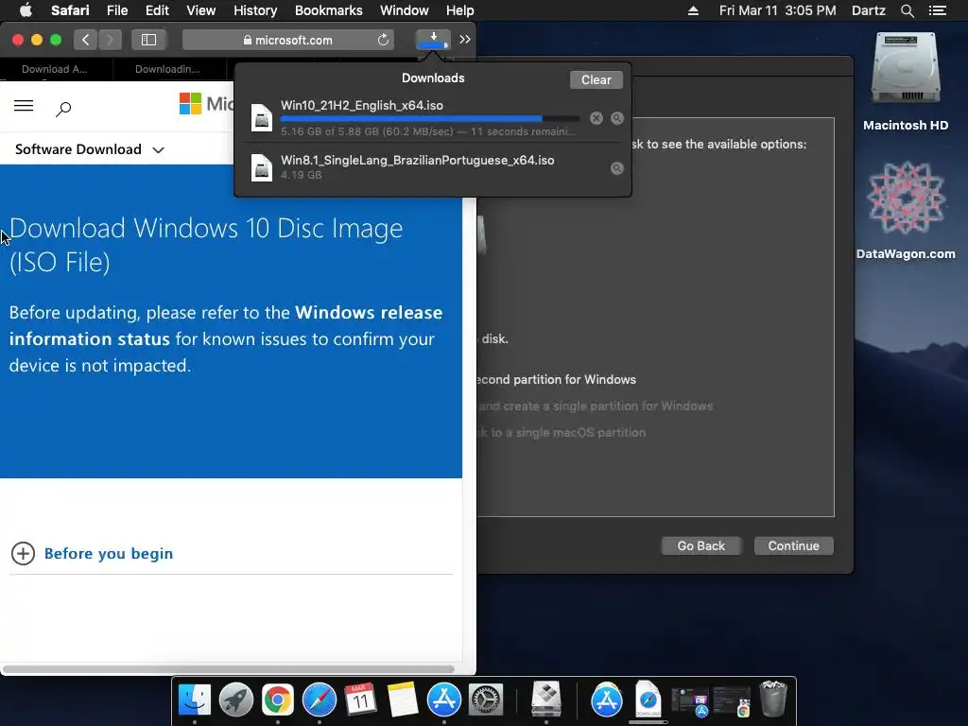Reload the microsoft.com page
The image size is (968, 726).
pyautogui.click(x=383, y=40)
